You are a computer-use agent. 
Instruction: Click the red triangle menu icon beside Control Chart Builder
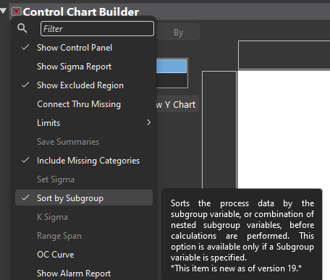pos(17,12)
